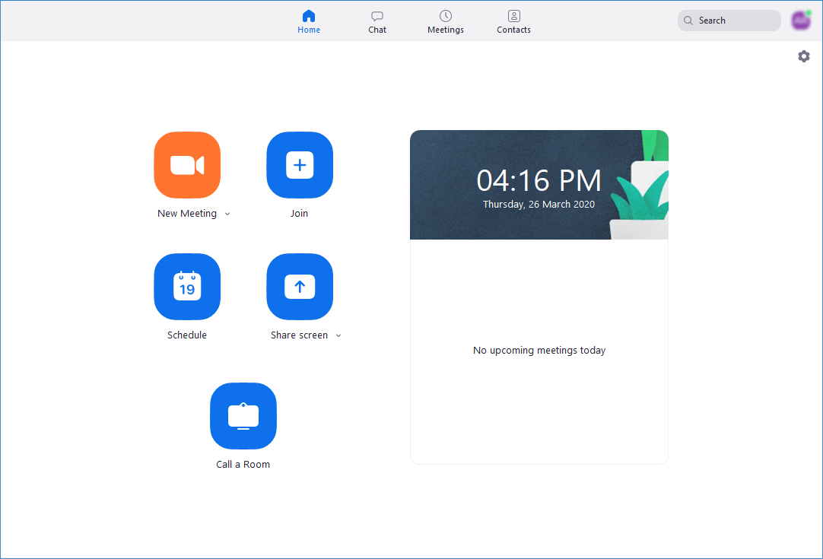Expand the Share screen options arrow
Screen dimensions: 823x559
pyautogui.click(x=338, y=335)
